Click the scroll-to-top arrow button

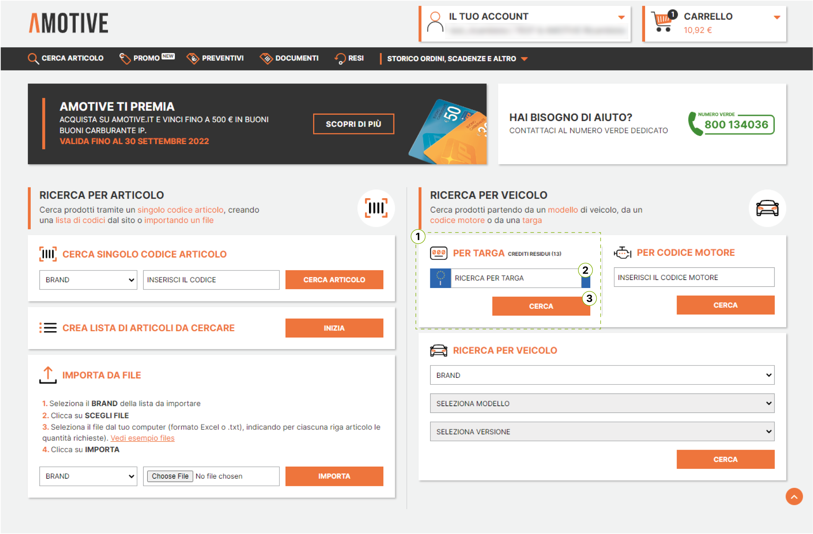[x=794, y=496]
